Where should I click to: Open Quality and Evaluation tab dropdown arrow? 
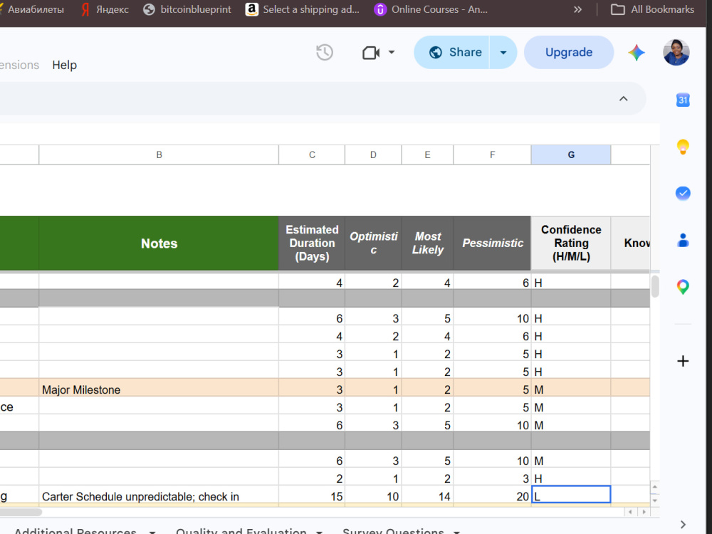(320, 532)
